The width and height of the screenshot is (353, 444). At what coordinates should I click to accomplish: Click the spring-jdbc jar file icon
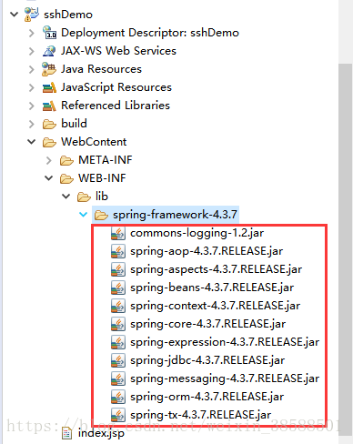coord(118,360)
